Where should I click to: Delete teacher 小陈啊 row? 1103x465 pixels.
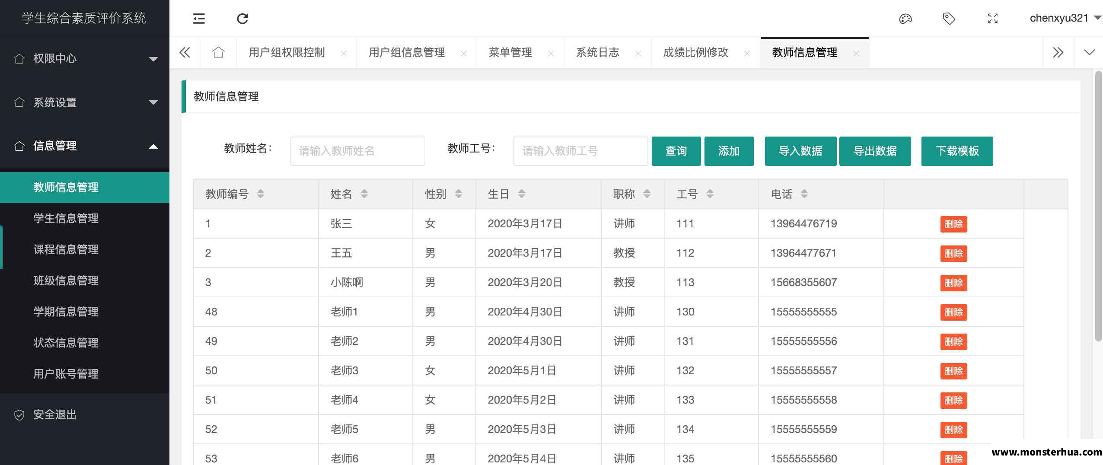click(x=953, y=283)
